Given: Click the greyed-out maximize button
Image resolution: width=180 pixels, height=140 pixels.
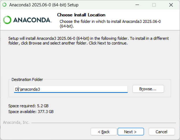Looking at the screenshot, I should pyautogui.click(x=154, y=5).
